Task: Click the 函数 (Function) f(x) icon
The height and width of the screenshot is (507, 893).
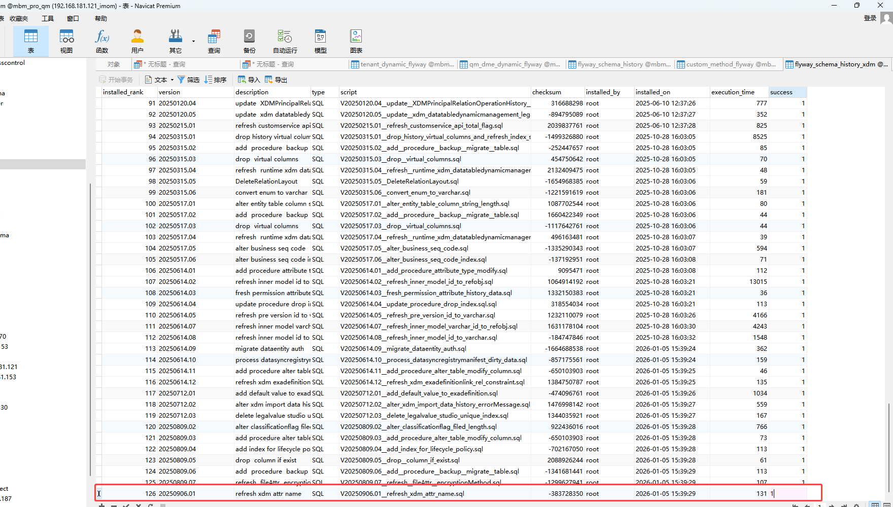Action: (x=102, y=41)
